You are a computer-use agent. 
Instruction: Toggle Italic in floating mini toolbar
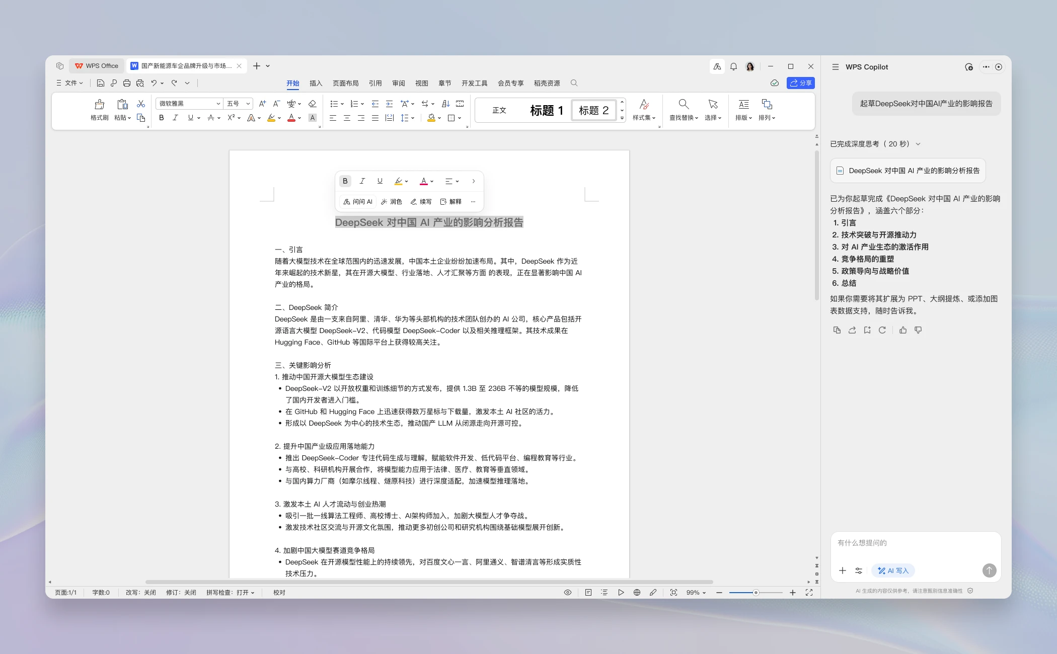pos(362,181)
